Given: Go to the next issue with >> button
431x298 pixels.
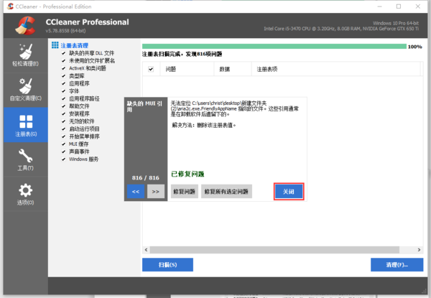Looking at the screenshot, I should (156, 191).
